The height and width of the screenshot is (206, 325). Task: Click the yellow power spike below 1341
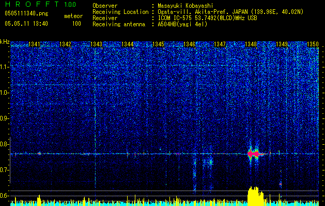pyautogui.click(x=39, y=200)
